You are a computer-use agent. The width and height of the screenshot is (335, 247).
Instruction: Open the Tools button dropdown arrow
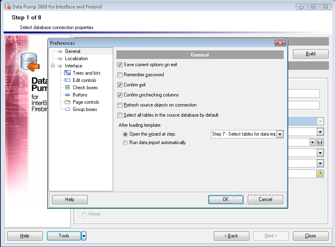pyautogui.click(x=84, y=236)
